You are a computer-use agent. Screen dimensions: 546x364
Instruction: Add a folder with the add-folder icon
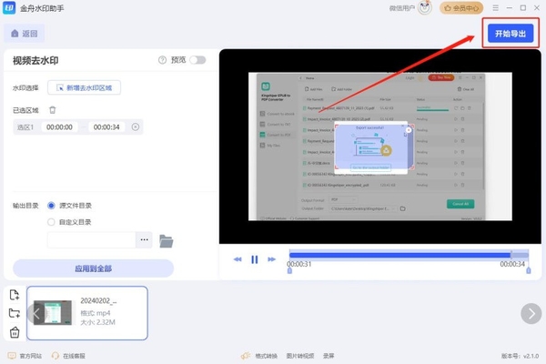pyautogui.click(x=15, y=313)
